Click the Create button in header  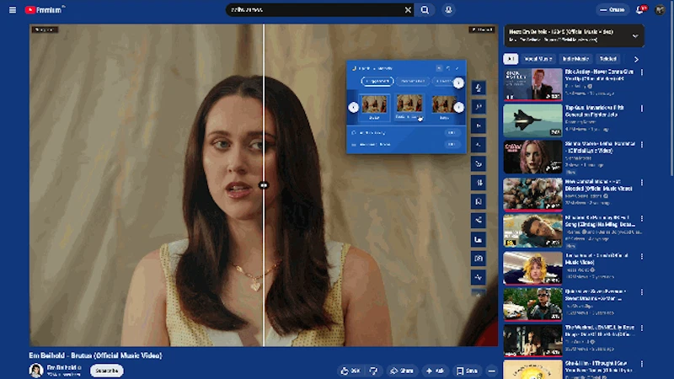(612, 9)
